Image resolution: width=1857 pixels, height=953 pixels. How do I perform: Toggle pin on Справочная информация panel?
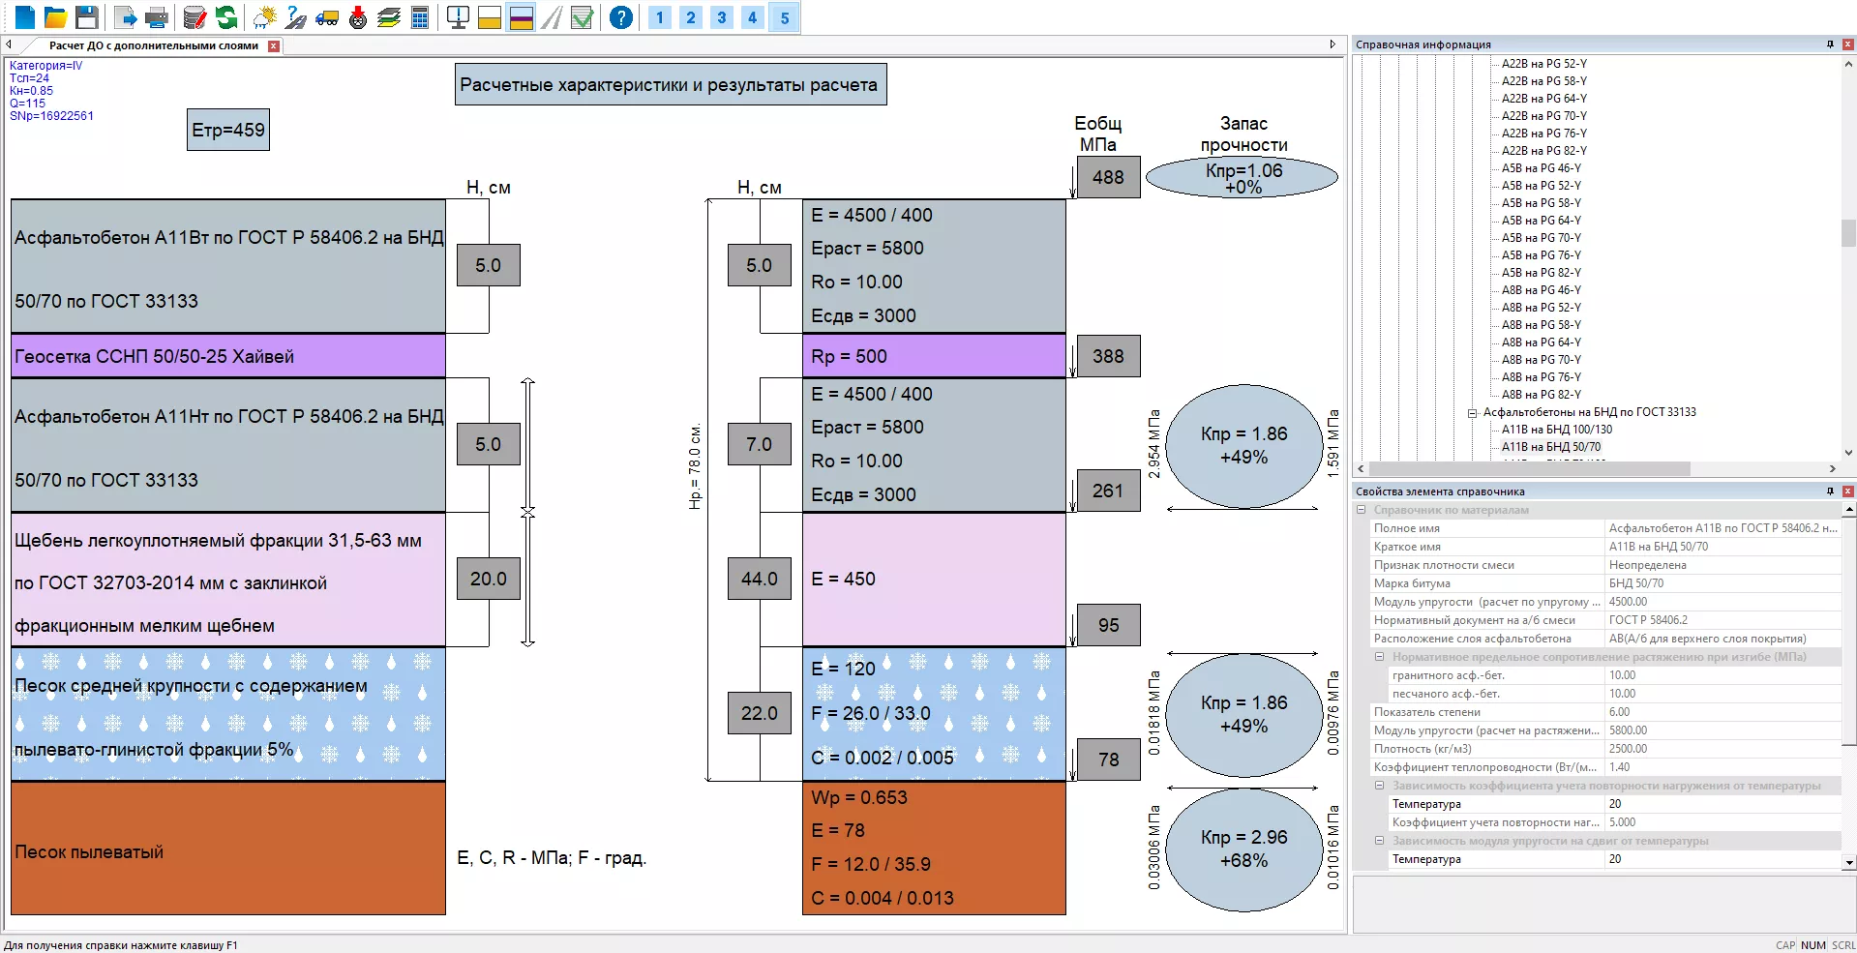(x=1830, y=45)
